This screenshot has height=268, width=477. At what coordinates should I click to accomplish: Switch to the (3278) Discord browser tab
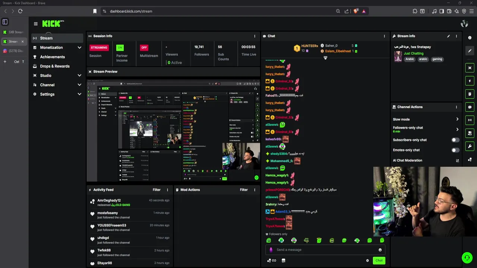[13, 51]
